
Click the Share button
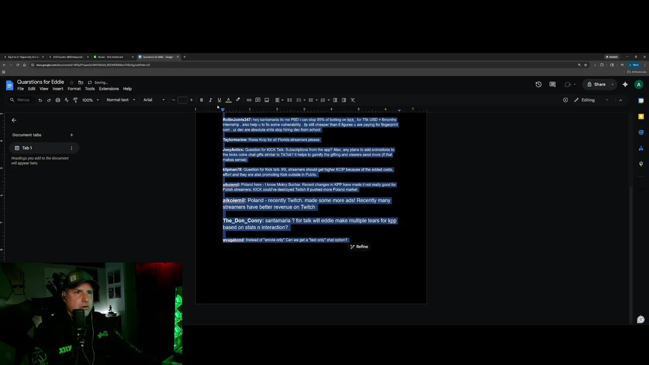click(x=596, y=85)
